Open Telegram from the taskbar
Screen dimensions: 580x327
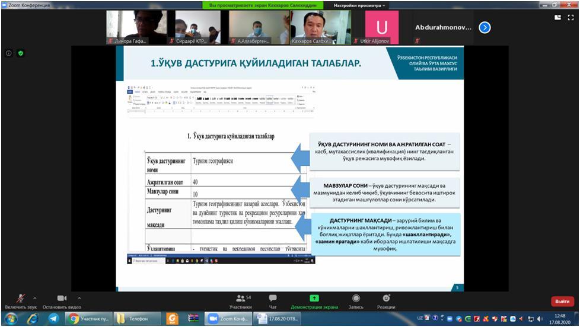(x=53, y=319)
